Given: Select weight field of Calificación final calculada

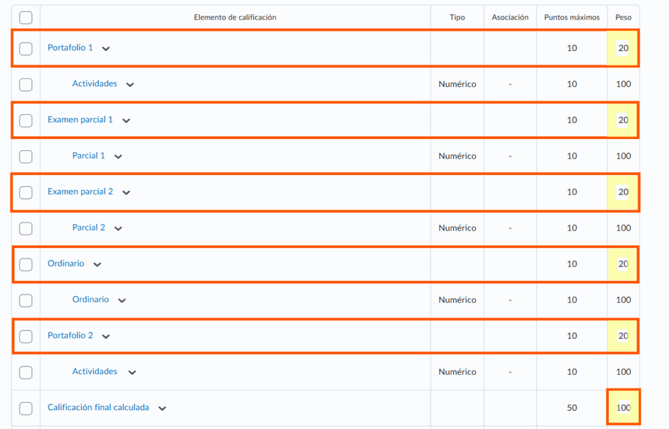Looking at the screenshot, I should click(623, 407).
